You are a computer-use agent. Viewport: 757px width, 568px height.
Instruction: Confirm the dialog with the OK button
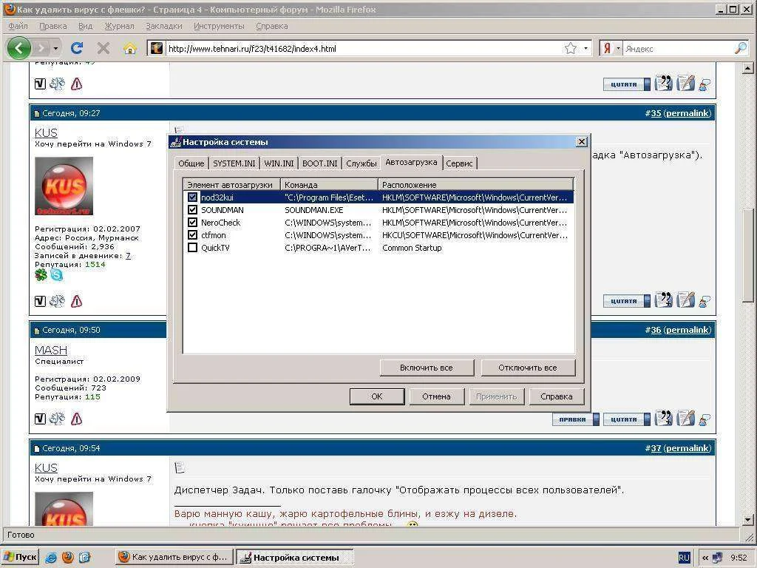click(377, 396)
